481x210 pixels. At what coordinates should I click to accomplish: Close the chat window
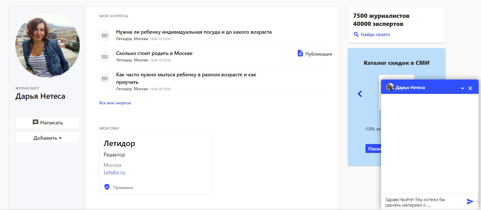pos(470,88)
